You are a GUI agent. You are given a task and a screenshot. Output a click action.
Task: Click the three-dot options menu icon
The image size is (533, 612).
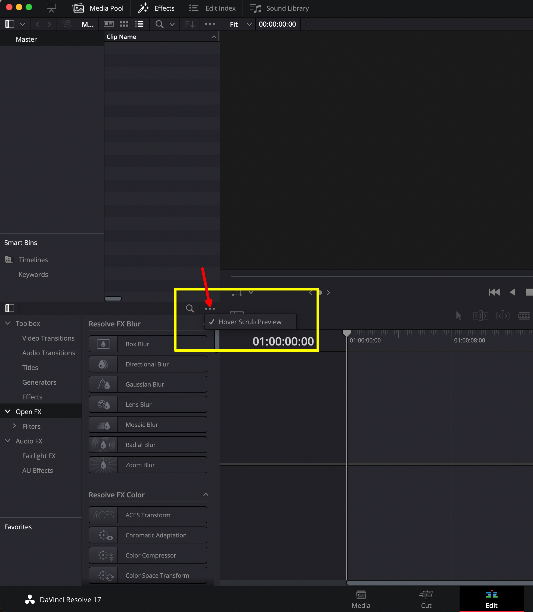[x=209, y=308]
